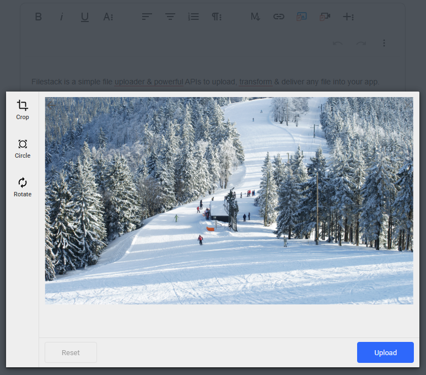Redo the last editor change
Viewport: 426px width, 375px height.
click(x=361, y=43)
